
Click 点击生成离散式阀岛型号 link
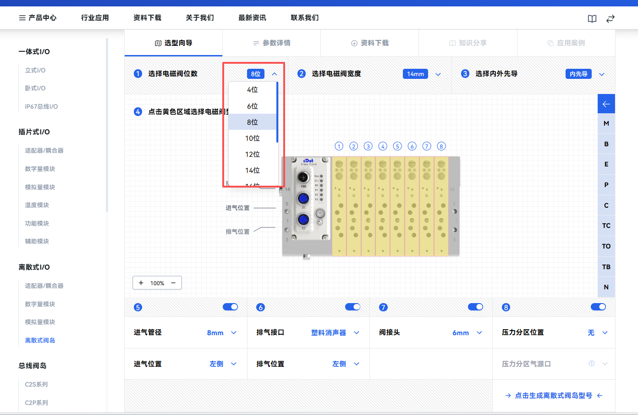553,395
